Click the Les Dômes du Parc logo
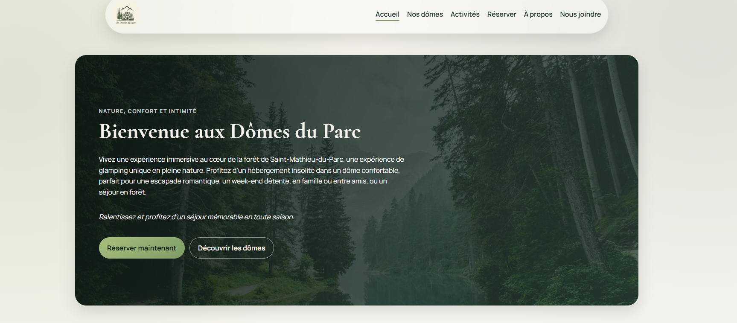 coord(126,15)
